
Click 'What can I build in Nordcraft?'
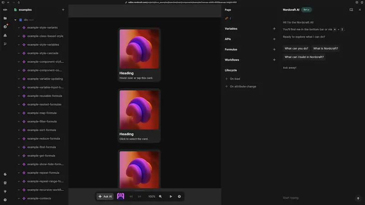pos(304,57)
